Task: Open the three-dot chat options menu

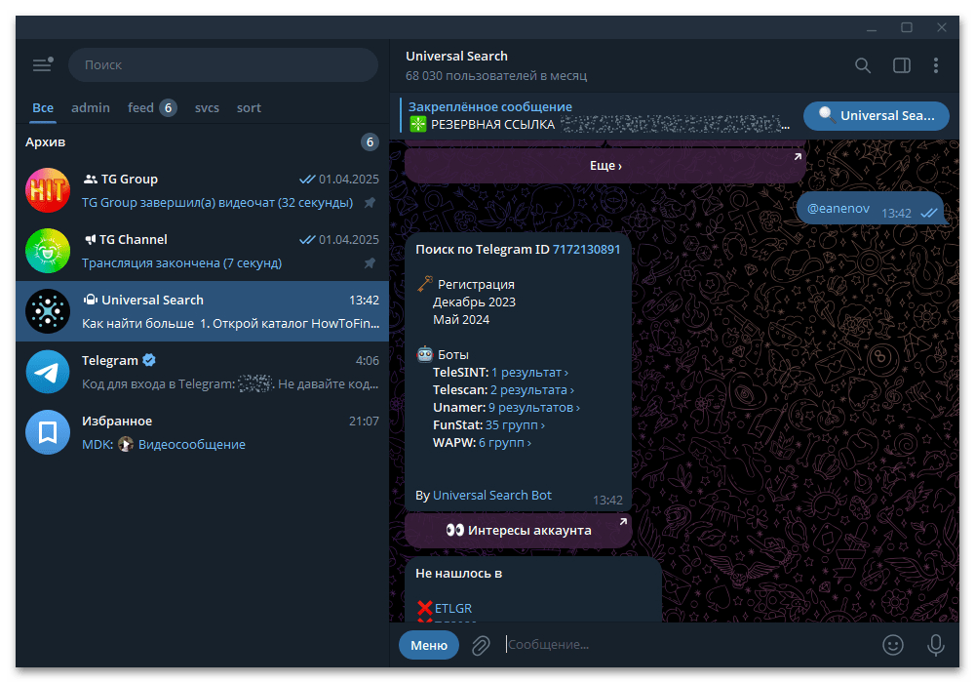Action: (x=936, y=65)
